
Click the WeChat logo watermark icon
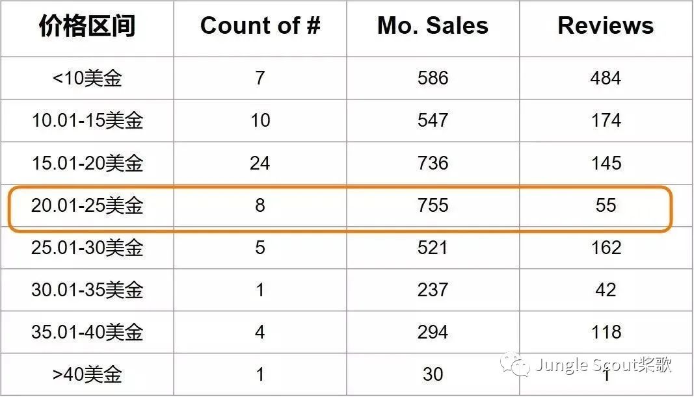click(x=515, y=365)
